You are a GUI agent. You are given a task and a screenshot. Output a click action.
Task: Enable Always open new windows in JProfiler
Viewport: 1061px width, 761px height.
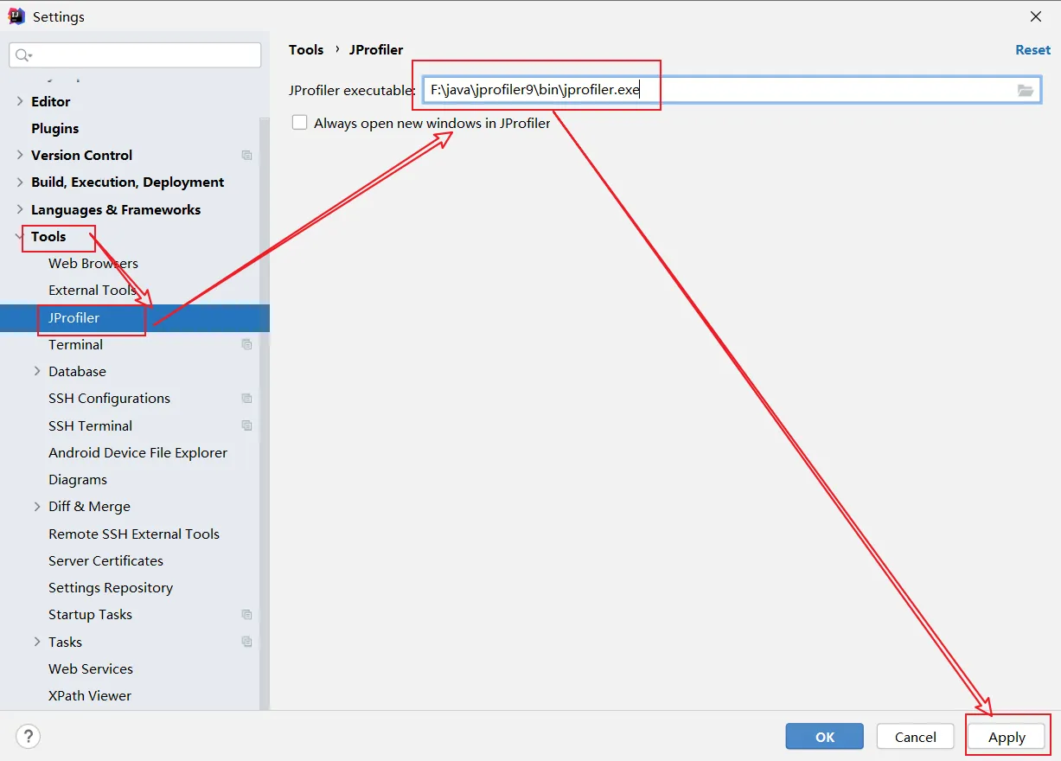[x=300, y=123]
